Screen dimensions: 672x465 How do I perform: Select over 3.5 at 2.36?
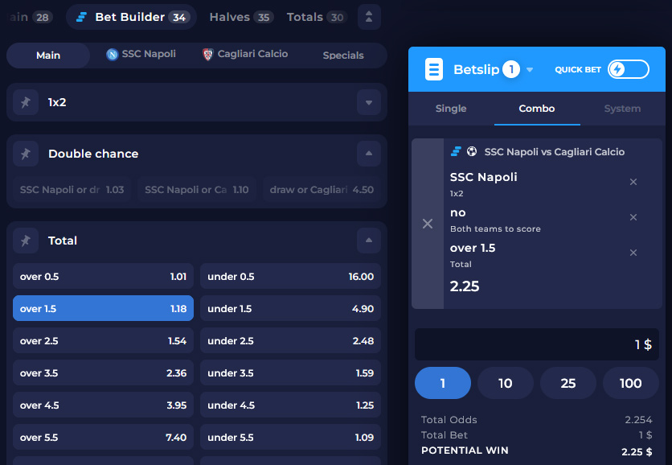coord(103,372)
